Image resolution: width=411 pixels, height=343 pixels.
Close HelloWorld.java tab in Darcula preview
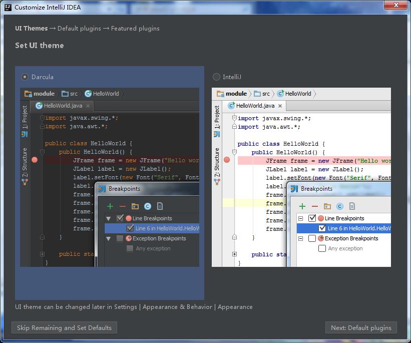coord(88,106)
